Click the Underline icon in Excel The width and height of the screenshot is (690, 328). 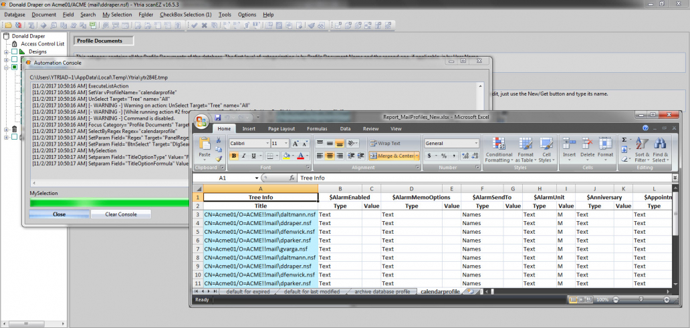tap(254, 156)
